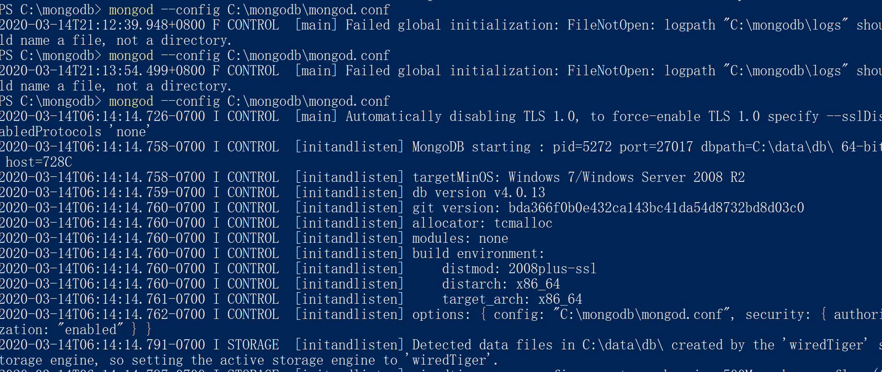Click the 'distmod: 2008plus-ssl' text

point(519,269)
